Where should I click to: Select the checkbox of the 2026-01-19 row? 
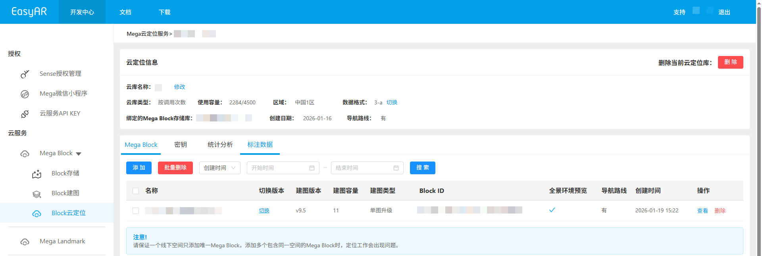pos(136,211)
